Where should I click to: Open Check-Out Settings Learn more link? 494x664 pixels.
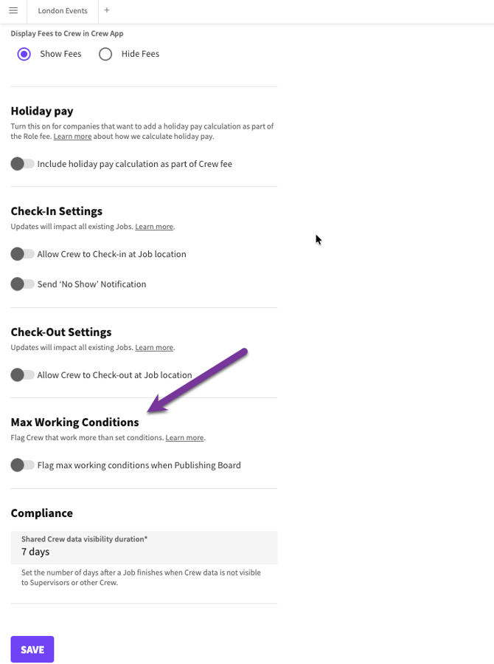[x=154, y=347]
